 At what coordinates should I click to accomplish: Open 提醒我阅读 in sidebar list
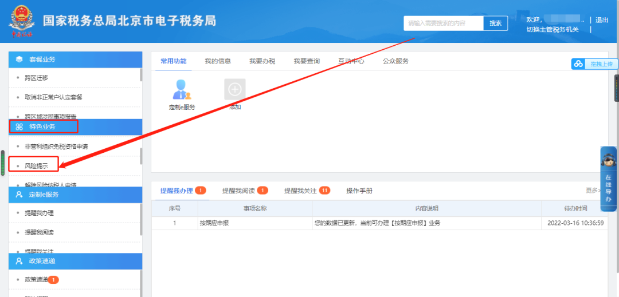tap(39, 232)
